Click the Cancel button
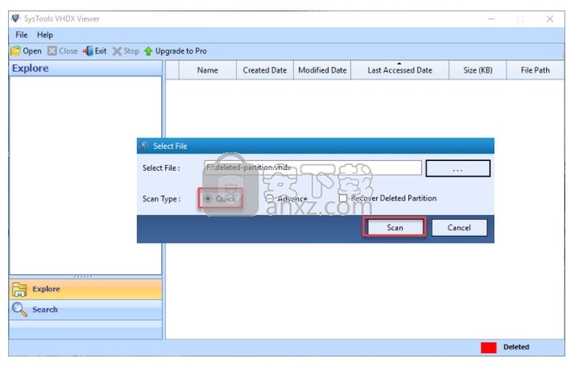The image size is (579, 371). click(x=459, y=228)
